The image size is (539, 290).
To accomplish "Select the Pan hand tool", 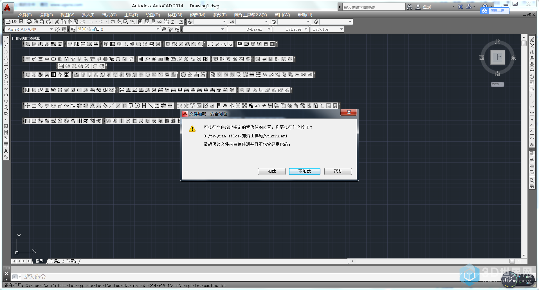I will (x=113, y=22).
